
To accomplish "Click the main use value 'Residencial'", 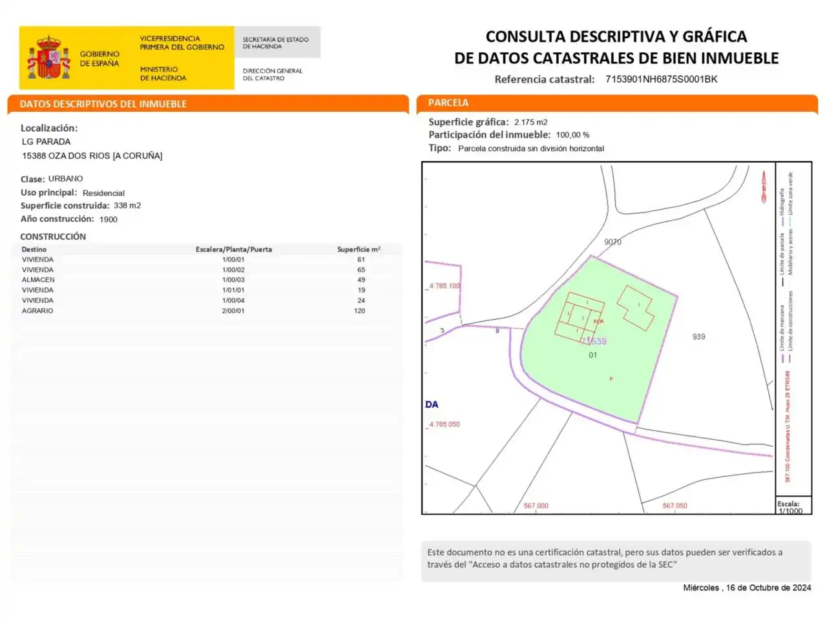I will click(x=103, y=192).
